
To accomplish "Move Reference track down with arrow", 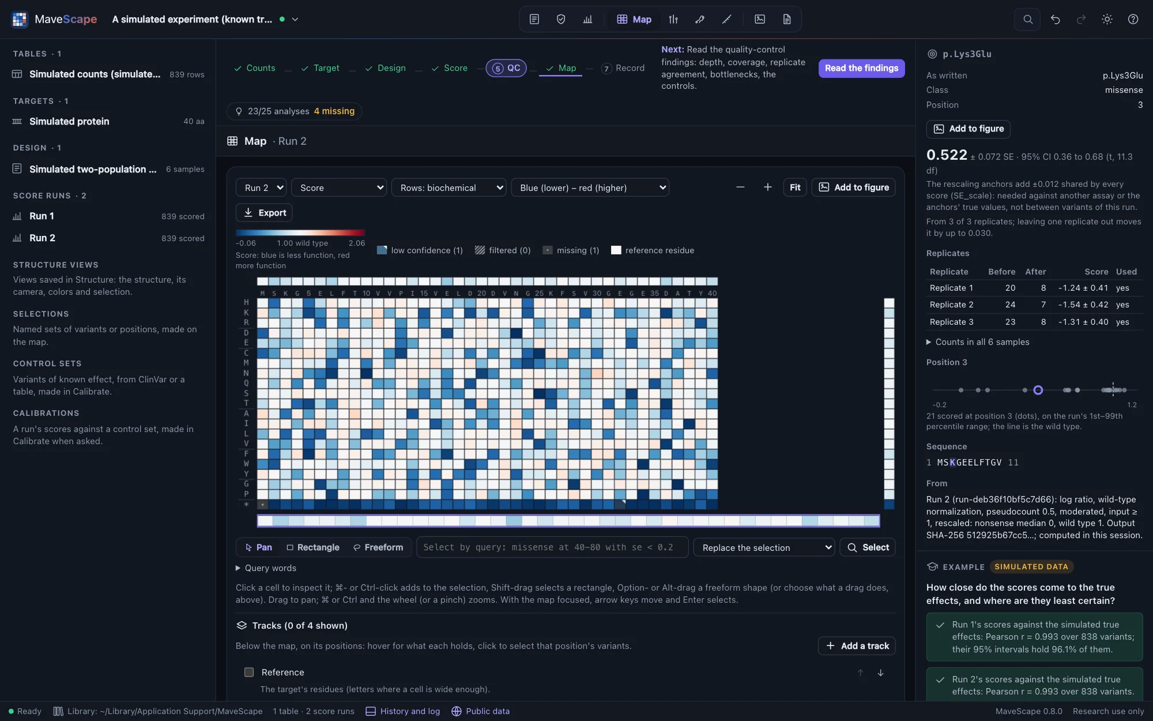I will (880, 673).
